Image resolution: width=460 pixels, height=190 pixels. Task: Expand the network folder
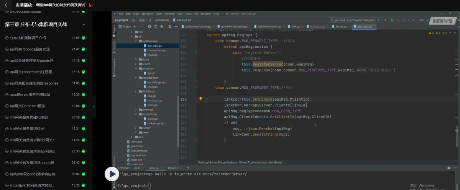pyautogui.click(x=136, y=109)
